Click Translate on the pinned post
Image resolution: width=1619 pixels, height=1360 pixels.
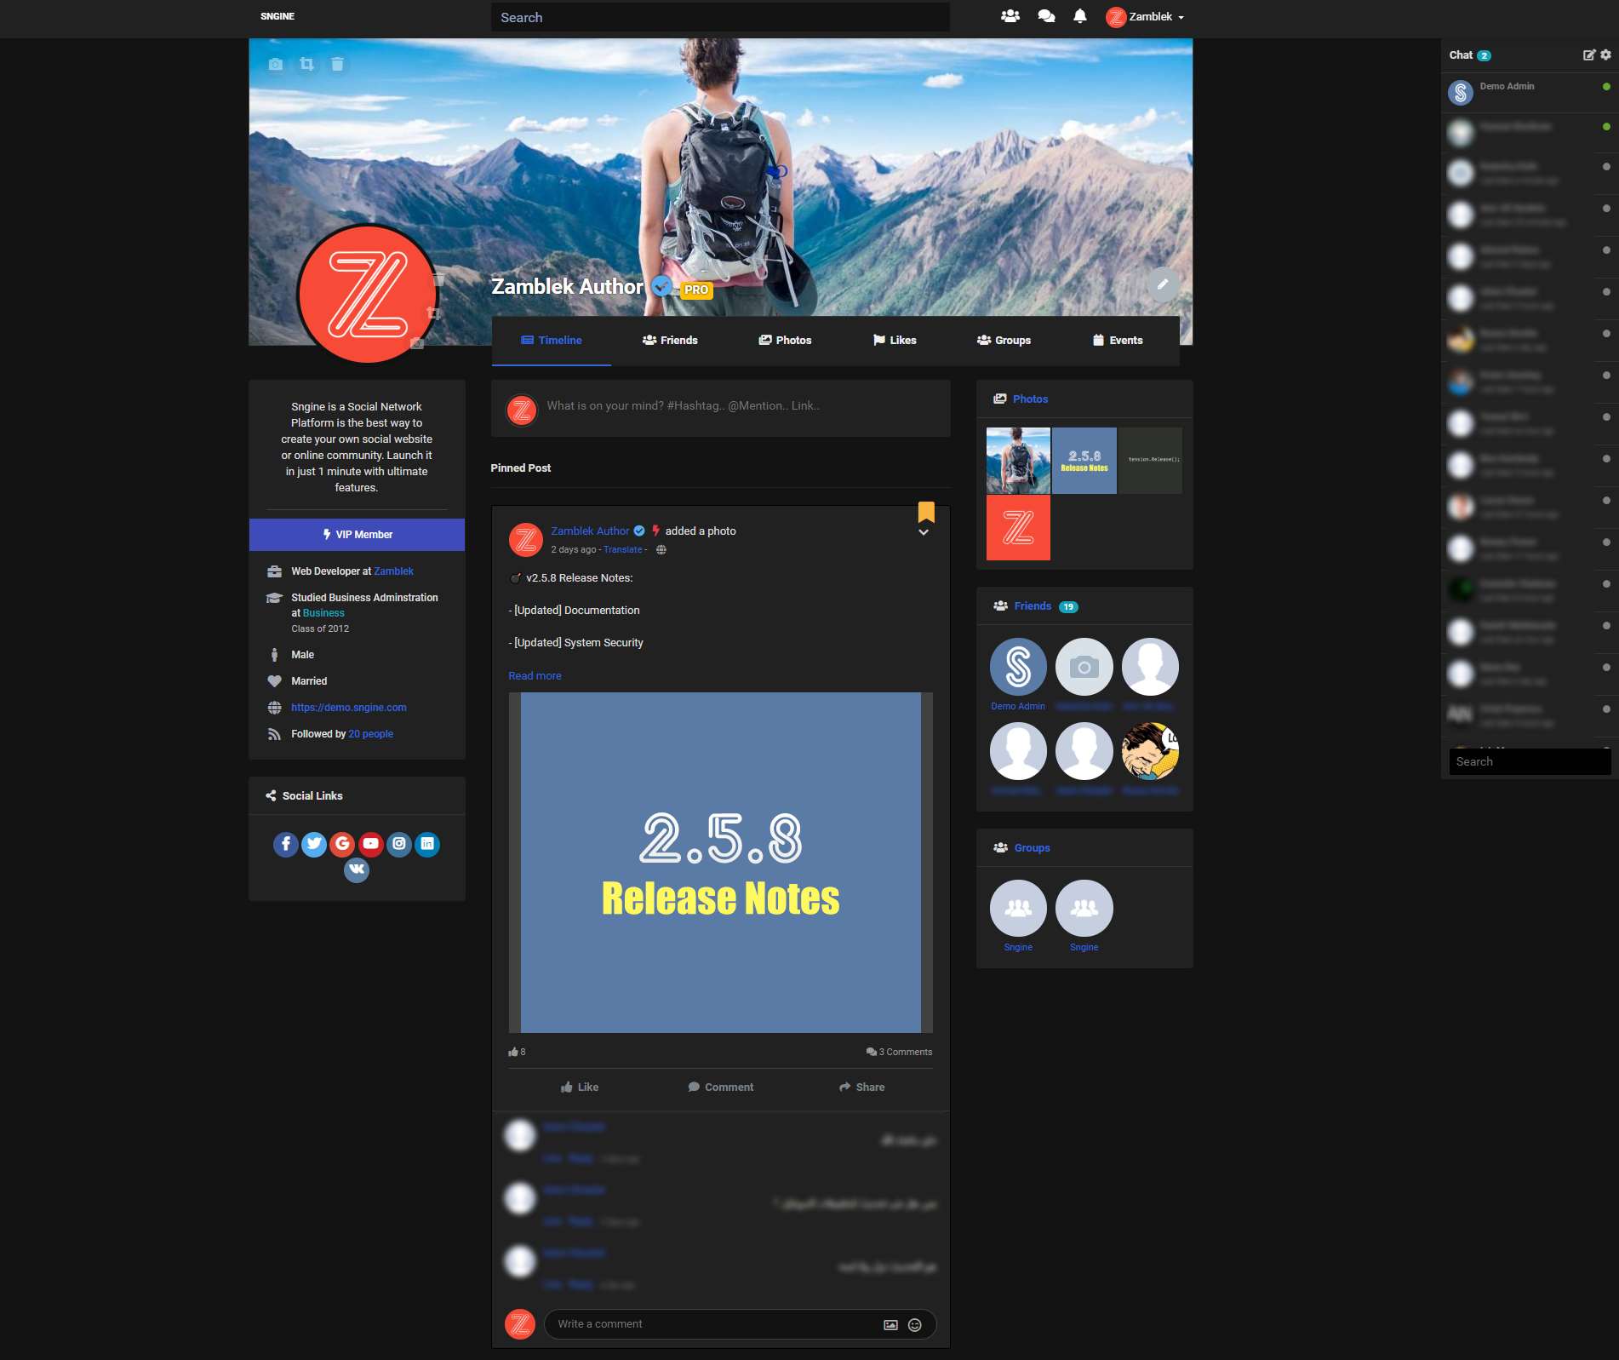point(623,550)
